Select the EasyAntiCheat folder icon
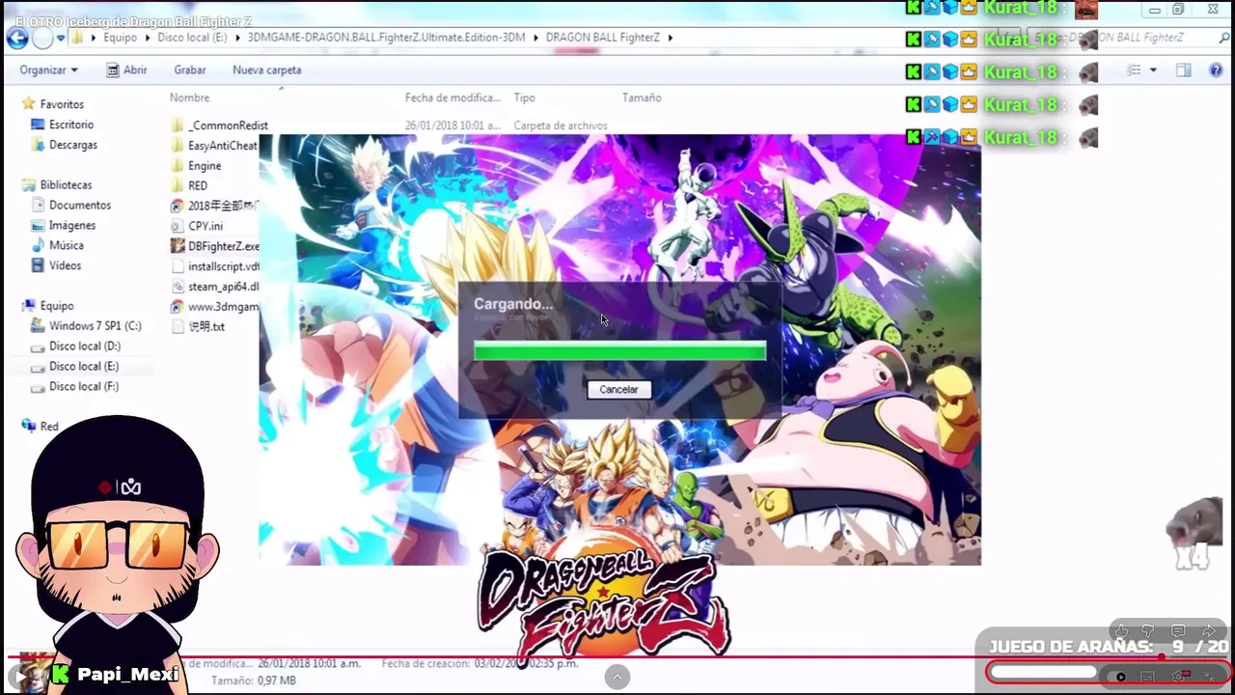The image size is (1235, 695). (178, 146)
